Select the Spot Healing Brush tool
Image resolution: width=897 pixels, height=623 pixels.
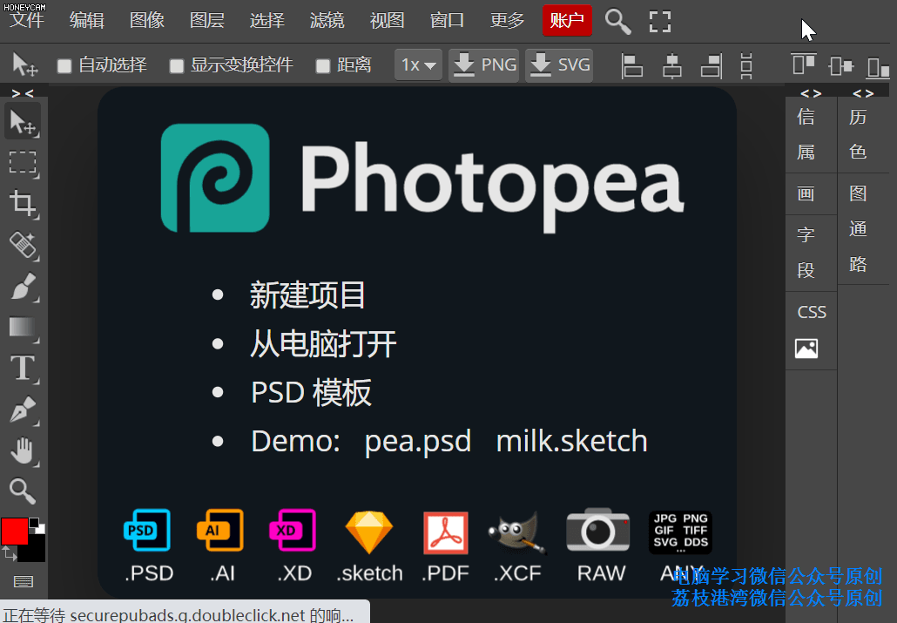(23, 245)
